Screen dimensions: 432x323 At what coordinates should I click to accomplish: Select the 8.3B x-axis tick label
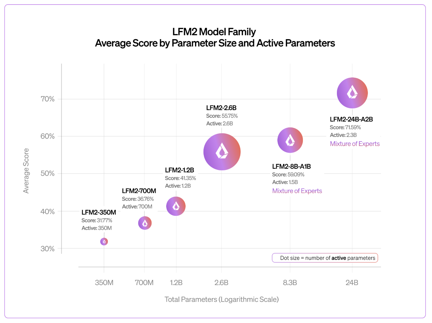tap(290, 283)
